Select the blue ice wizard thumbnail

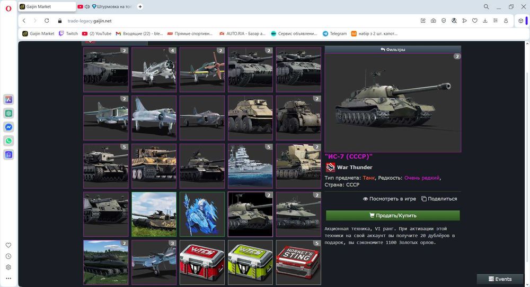(202, 215)
